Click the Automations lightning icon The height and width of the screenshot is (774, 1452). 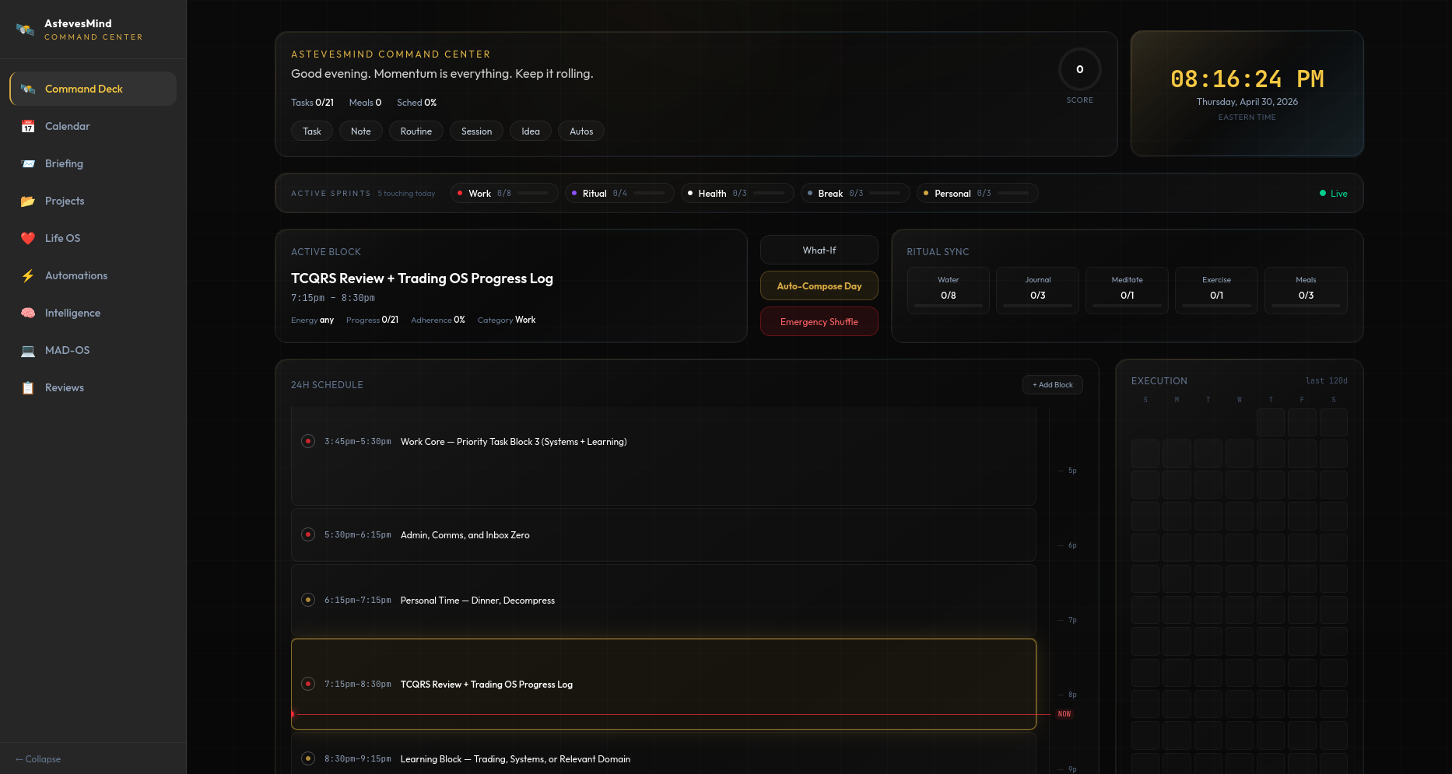28,275
